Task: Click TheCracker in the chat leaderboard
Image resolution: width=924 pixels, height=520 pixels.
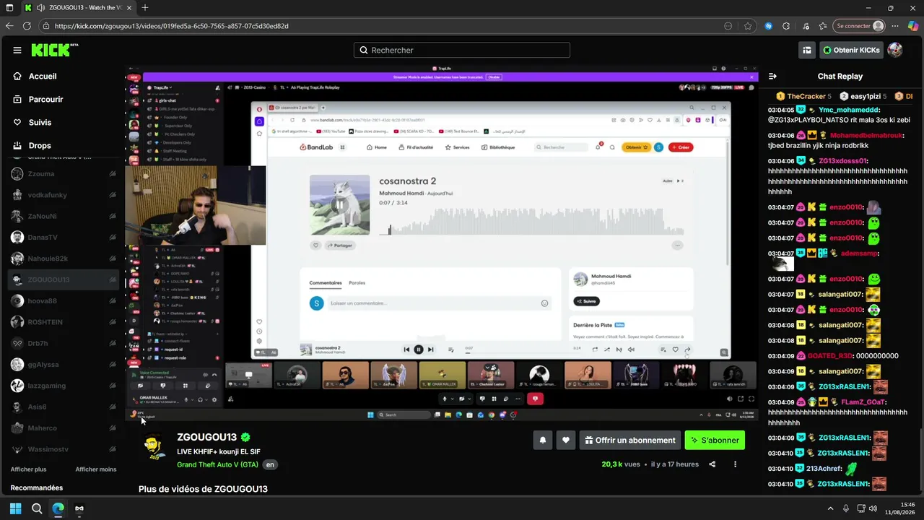Action: 804,96
